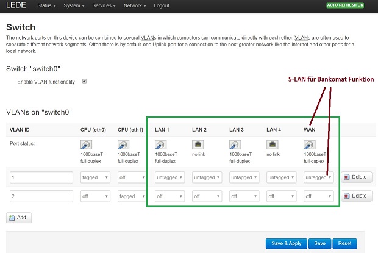Screen dimensions: 378x253
Task: Open LAN 1 dropdown for VLAN 2
Action: [x=169, y=196]
